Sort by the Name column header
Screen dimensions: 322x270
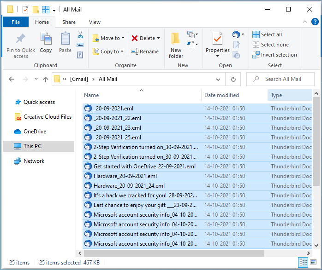pyautogui.click(x=142, y=95)
